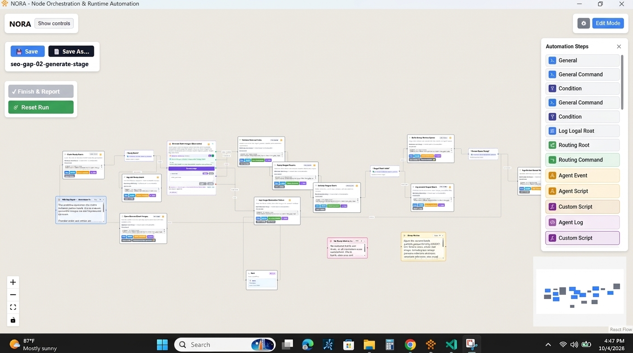The height and width of the screenshot is (353, 633).
Task: Add the Custom Script step below Agent Script
Action: [x=582, y=207]
